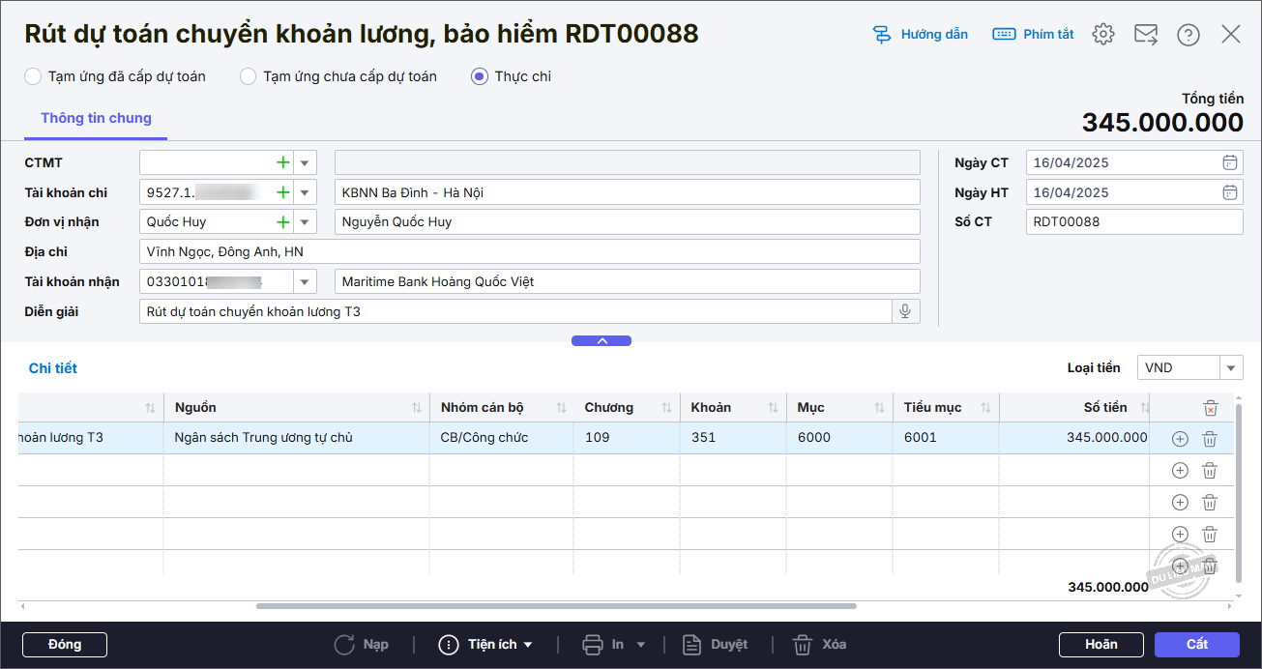Expand the Tài khoản nhận dropdown

tap(305, 282)
